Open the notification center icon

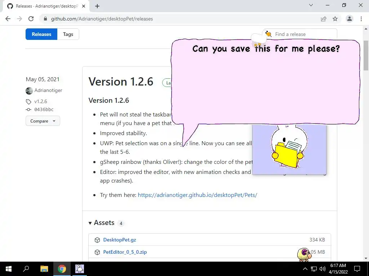coord(357,269)
